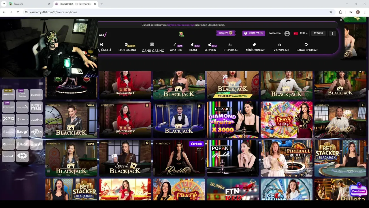Image resolution: width=369 pixels, height=208 pixels.
Task: Open Creedroomz Blackjack A table
Action: click(x=179, y=120)
